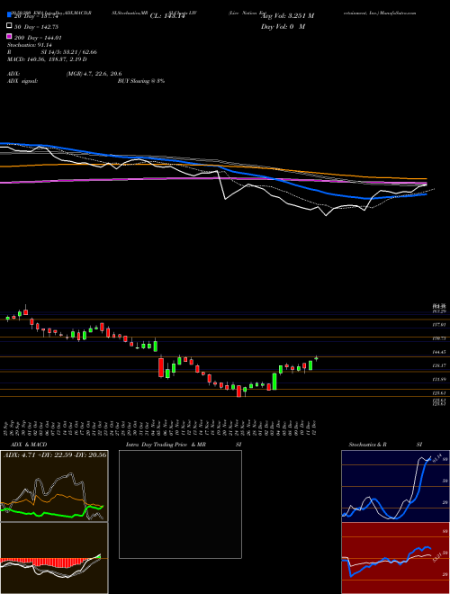Click the tall green candle after the December low

(x=274, y=381)
